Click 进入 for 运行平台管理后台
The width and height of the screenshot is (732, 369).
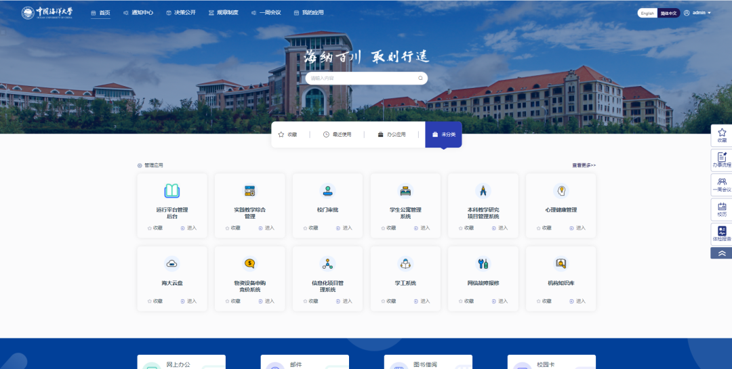[x=188, y=228]
